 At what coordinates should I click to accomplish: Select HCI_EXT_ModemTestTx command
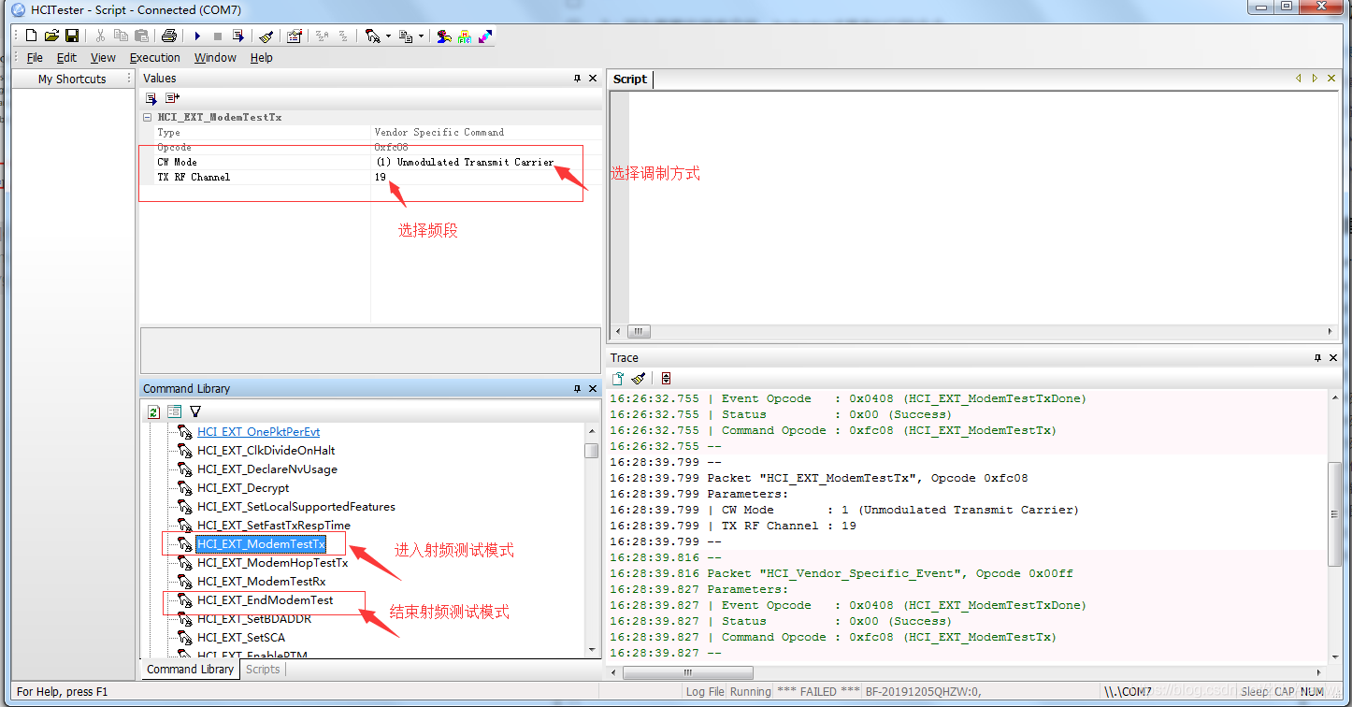[x=261, y=544]
